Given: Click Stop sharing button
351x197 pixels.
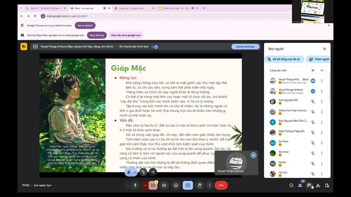Looking at the screenshot, I should pos(97,35).
